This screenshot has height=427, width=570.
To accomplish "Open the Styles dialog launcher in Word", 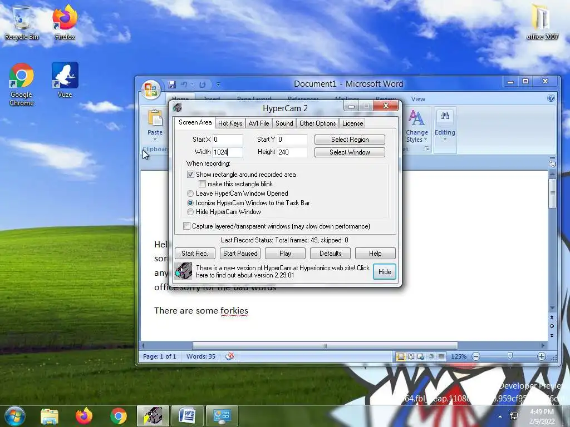I will pyautogui.click(x=427, y=148).
